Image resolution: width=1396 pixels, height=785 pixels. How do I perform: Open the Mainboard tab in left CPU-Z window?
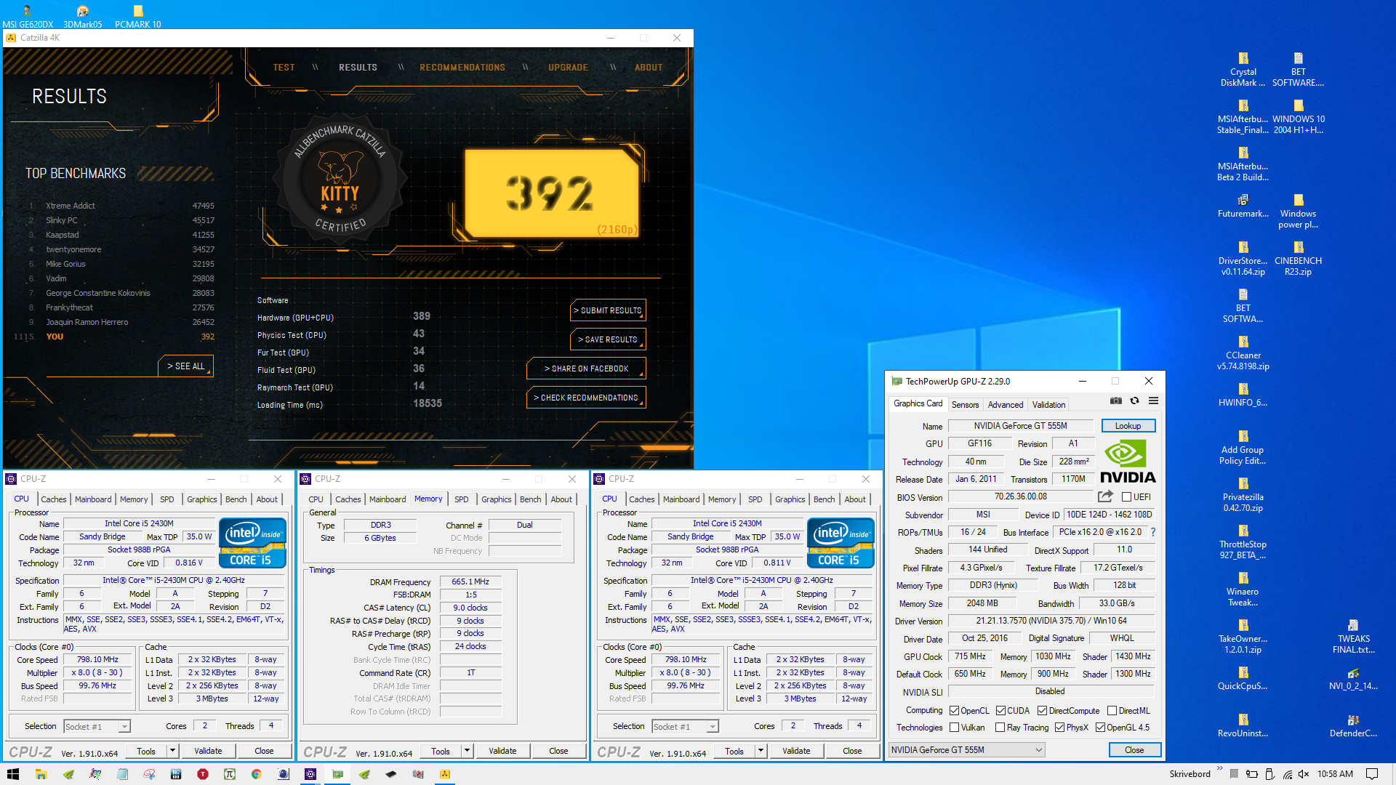(93, 499)
